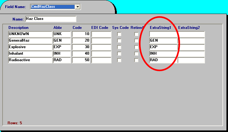228x132 pixels.
Task: Click the Code cell with value 50
Action: click(x=81, y=60)
